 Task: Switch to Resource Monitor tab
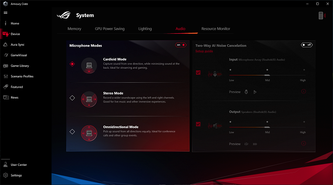coord(216,29)
